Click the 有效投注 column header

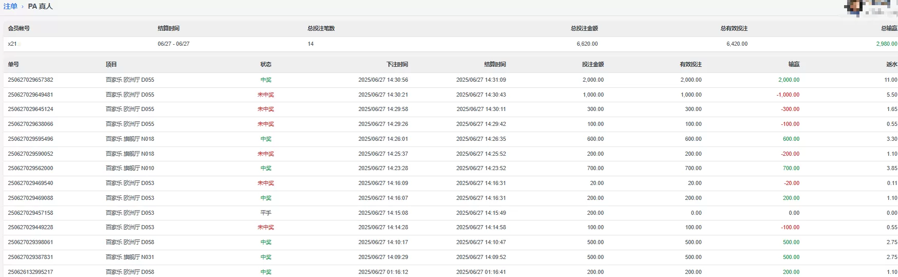[690, 64]
